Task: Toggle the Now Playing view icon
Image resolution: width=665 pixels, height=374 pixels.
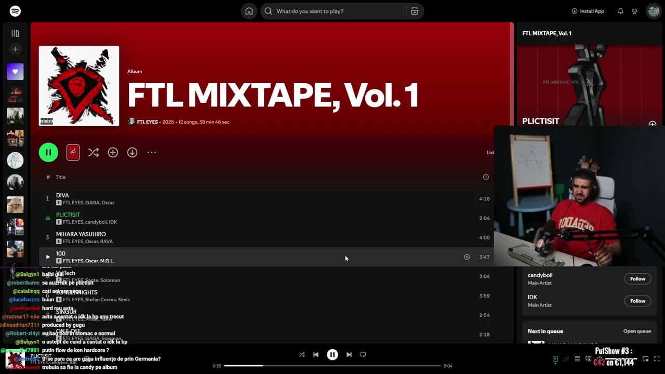Action: [x=555, y=359]
